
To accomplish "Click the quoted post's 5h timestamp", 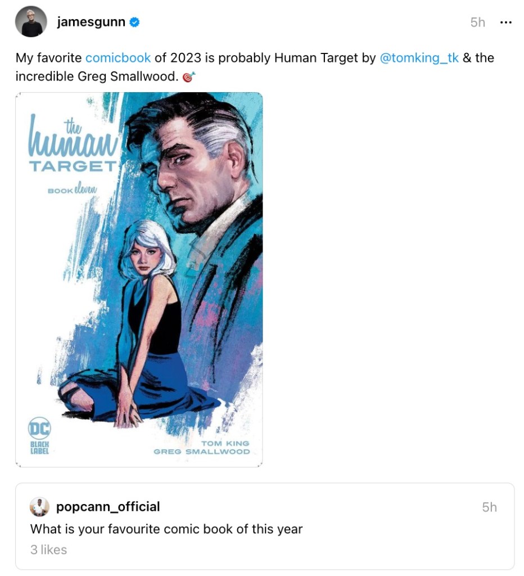I will point(490,507).
